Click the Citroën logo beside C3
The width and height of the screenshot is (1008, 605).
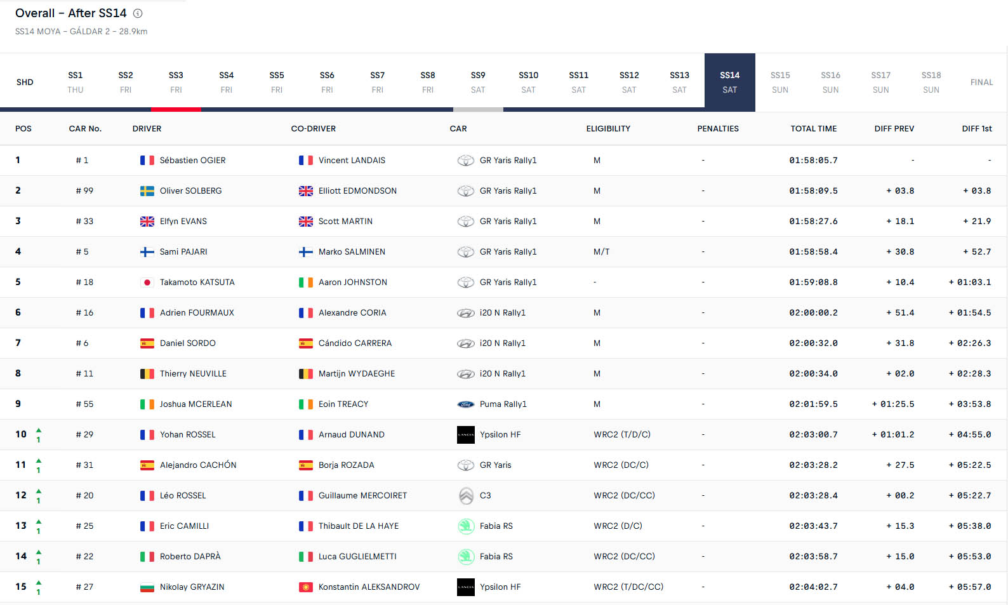[466, 496]
